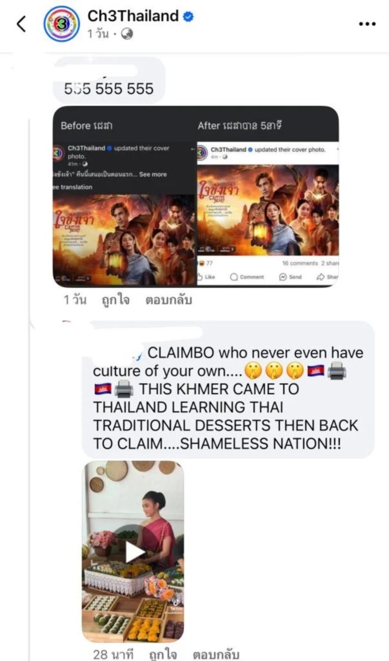Screen dimensions: 389x661
Task: Play the dessert table video
Action: (133, 551)
